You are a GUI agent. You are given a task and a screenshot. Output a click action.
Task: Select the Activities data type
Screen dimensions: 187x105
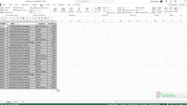coord(87,10)
